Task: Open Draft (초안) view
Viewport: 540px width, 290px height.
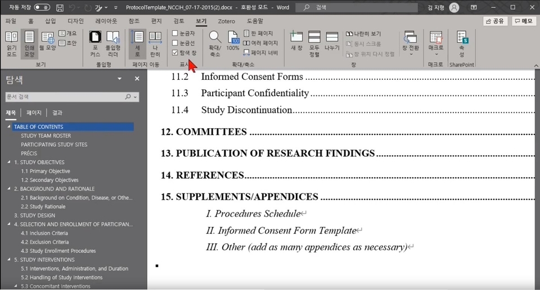Action: point(68,43)
